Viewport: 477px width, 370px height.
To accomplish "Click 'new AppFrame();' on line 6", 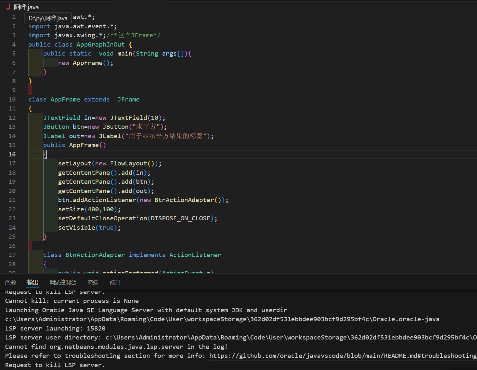I will pyautogui.click(x=86, y=63).
